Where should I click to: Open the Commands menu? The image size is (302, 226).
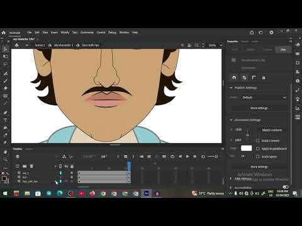pyautogui.click(x=87, y=33)
